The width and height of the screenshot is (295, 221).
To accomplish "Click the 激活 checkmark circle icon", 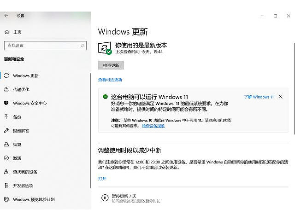I will pos(6,158).
